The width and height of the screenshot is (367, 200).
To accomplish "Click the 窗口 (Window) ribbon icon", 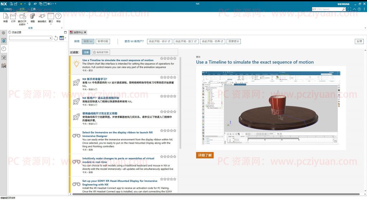I will click(x=51, y=16).
